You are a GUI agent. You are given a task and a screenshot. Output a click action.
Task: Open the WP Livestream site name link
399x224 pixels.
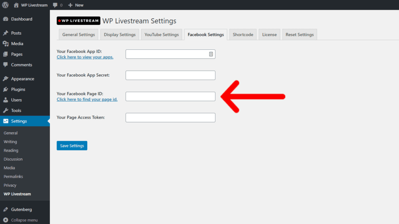click(x=34, y=5)
